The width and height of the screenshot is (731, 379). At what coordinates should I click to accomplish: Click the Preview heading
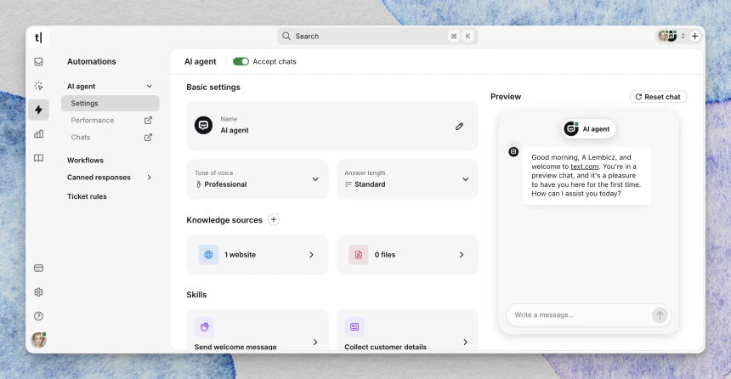pyautogui.click(x=506, y=97)
